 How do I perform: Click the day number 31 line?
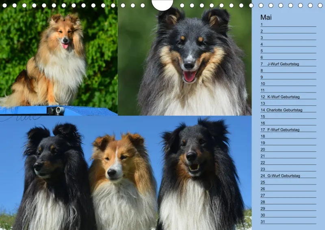click(288, 222)
